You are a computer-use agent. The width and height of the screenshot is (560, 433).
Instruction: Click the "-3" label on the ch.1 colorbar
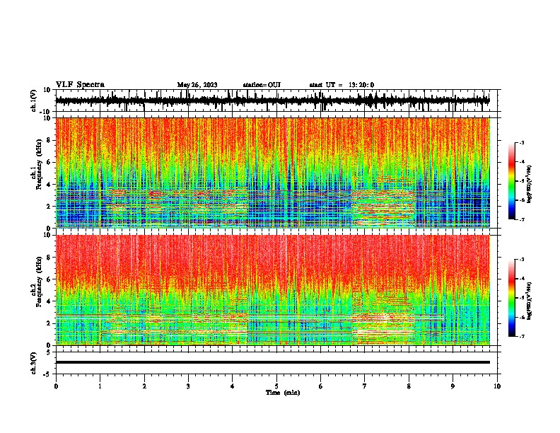coord(522,143)
